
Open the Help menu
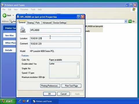click(x=40, y=10)
